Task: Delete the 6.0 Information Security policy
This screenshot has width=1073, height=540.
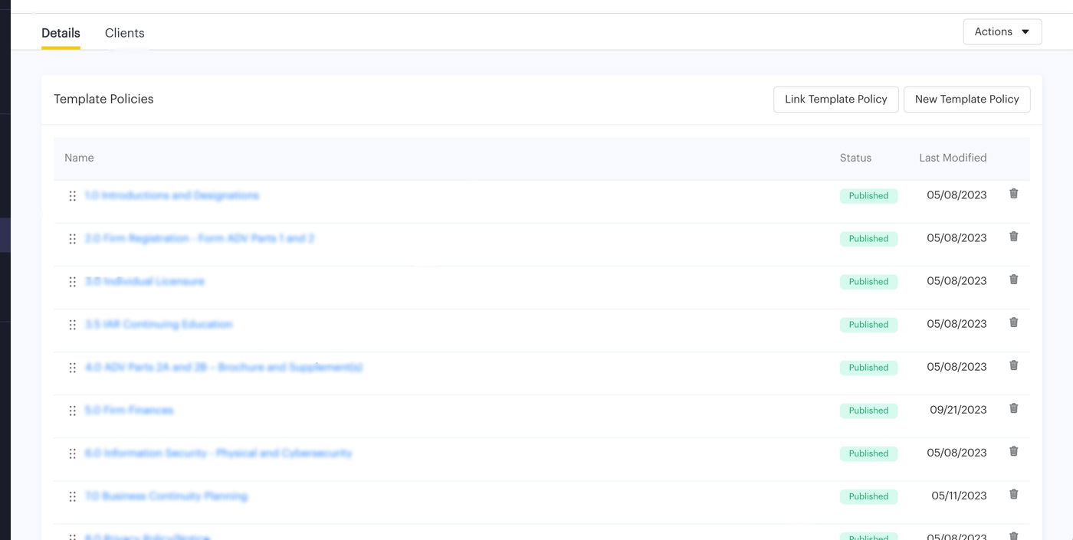Action: (x=1013, y=451)
